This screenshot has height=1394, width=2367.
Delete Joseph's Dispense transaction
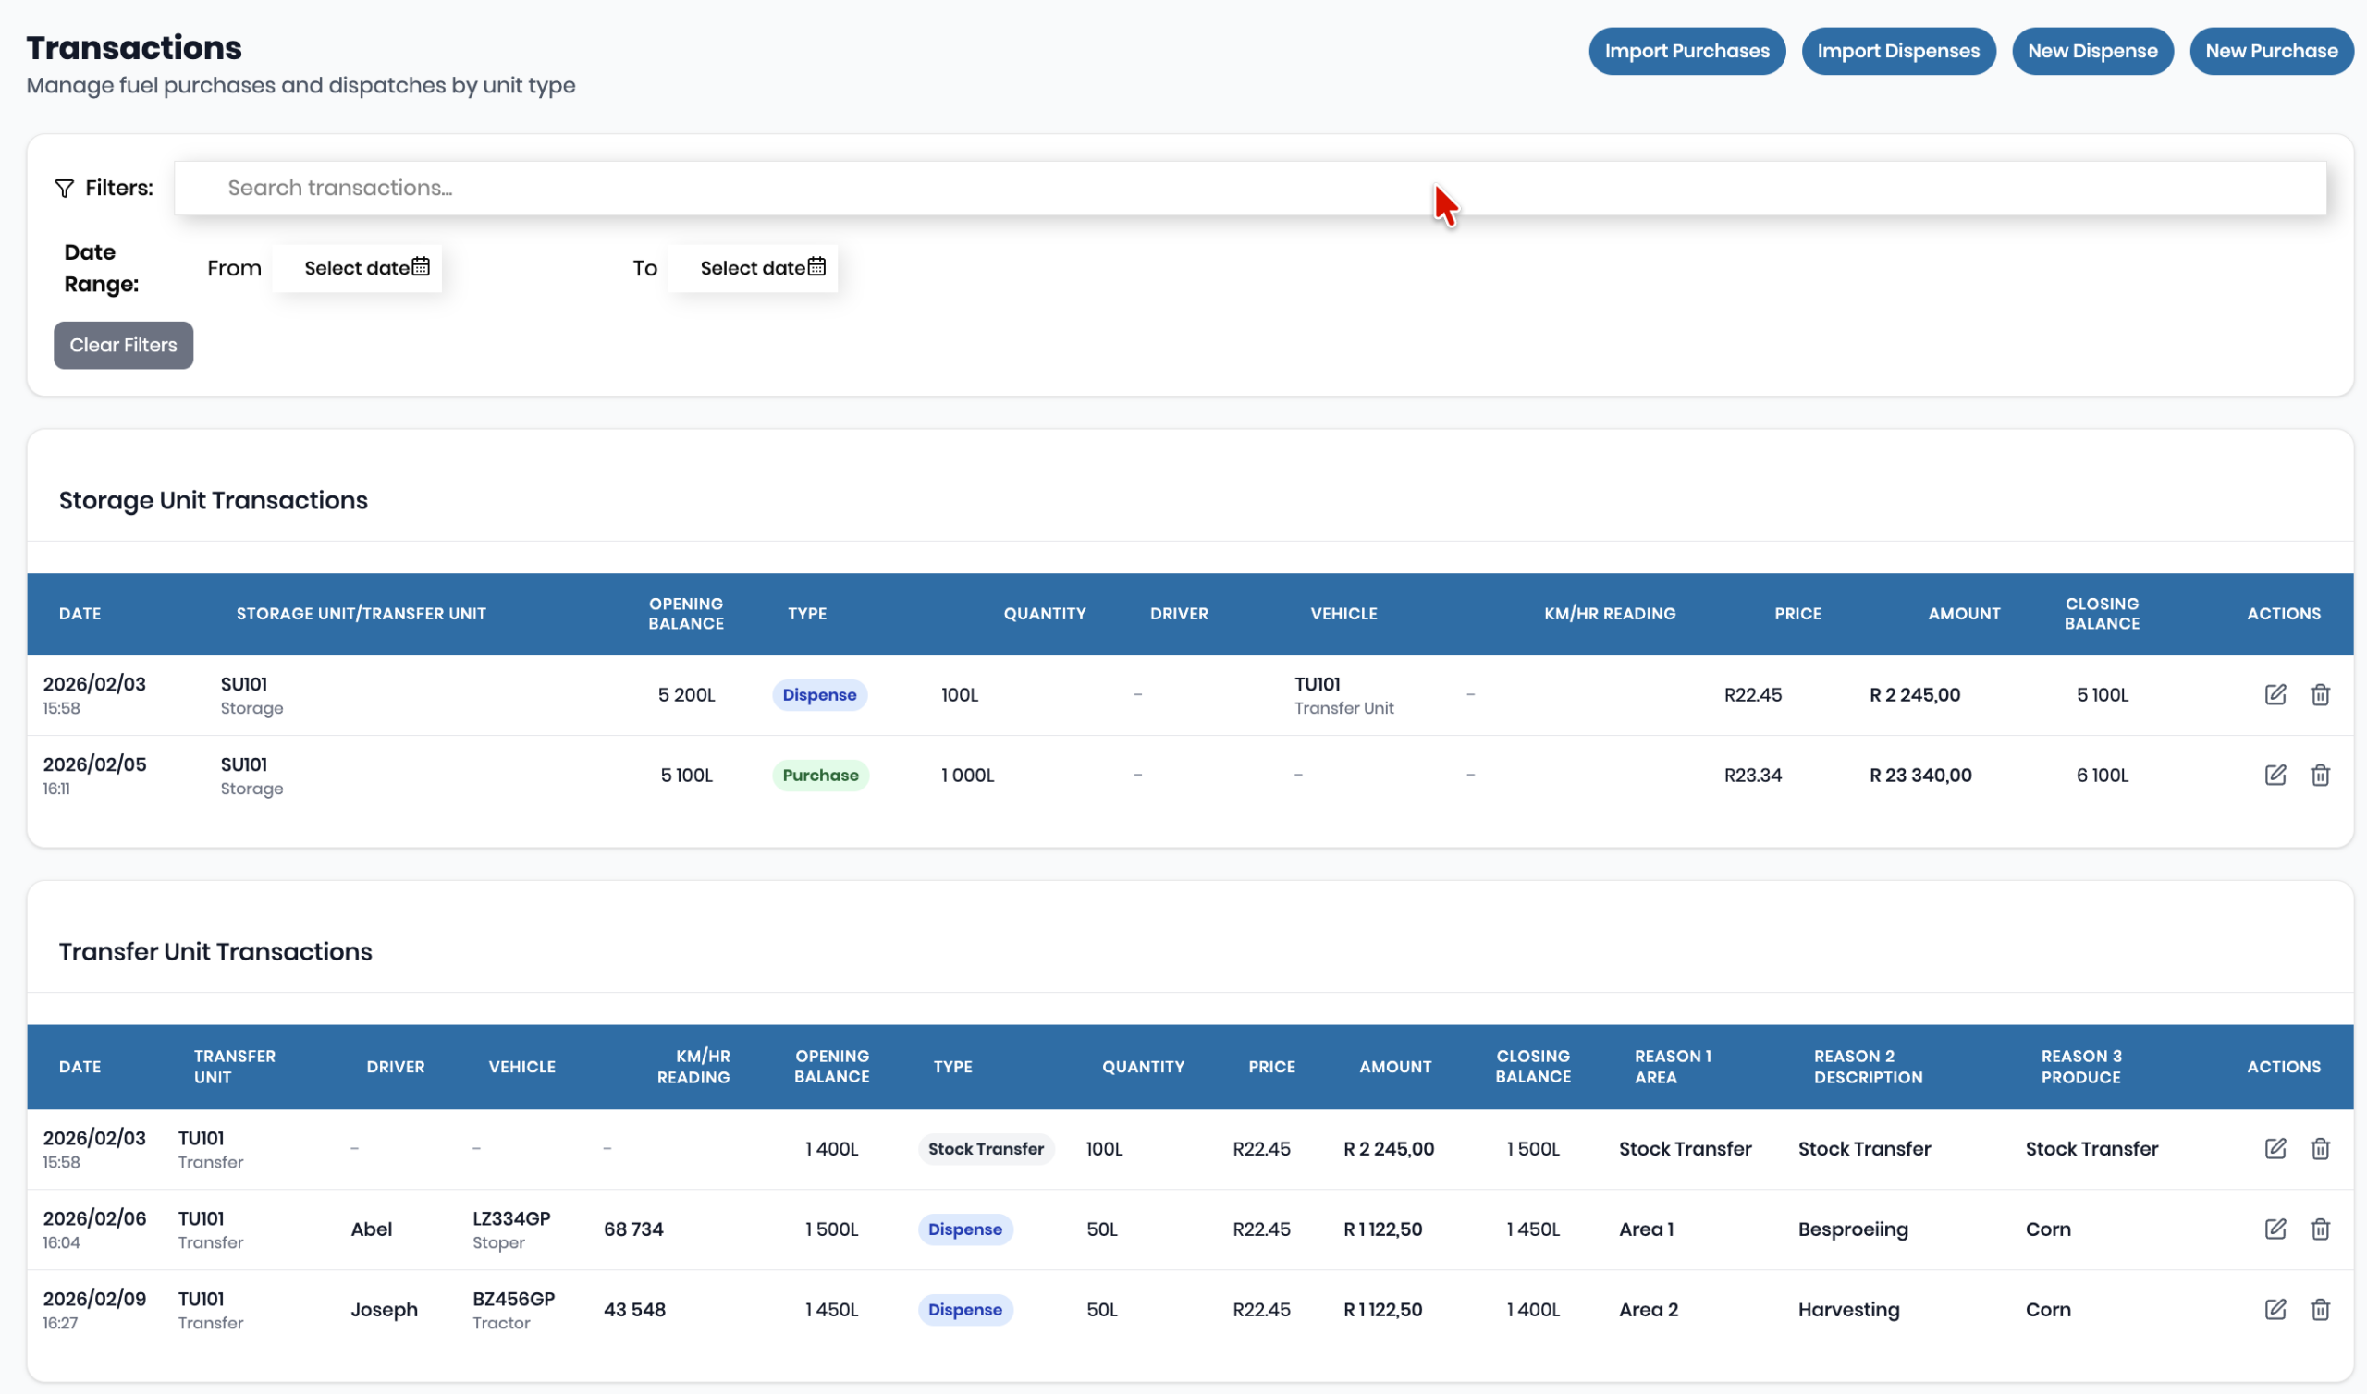(2320, 1310)
